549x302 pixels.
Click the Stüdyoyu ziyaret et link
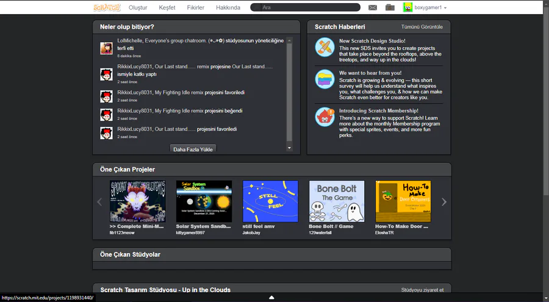click(422, 290)
